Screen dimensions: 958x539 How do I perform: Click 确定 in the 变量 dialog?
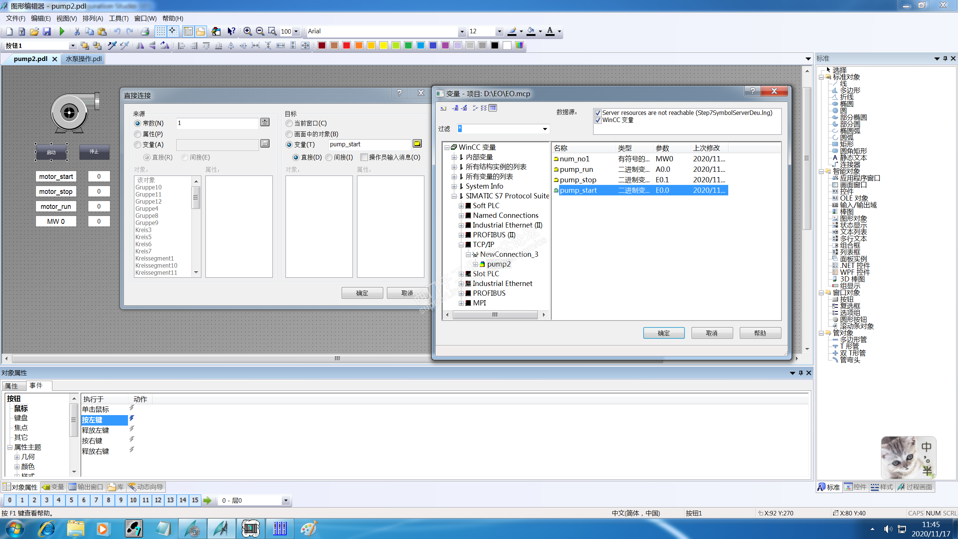(x=663, y=333)
